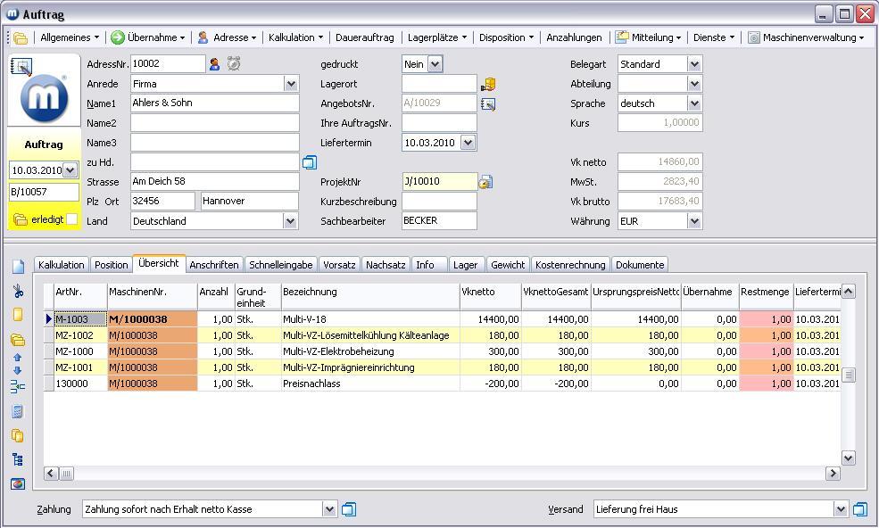Image resolution: width=879 pixels, height=528 pixels.
Task: Expand the Währung currency dropdown
Action: click(694, 221)
